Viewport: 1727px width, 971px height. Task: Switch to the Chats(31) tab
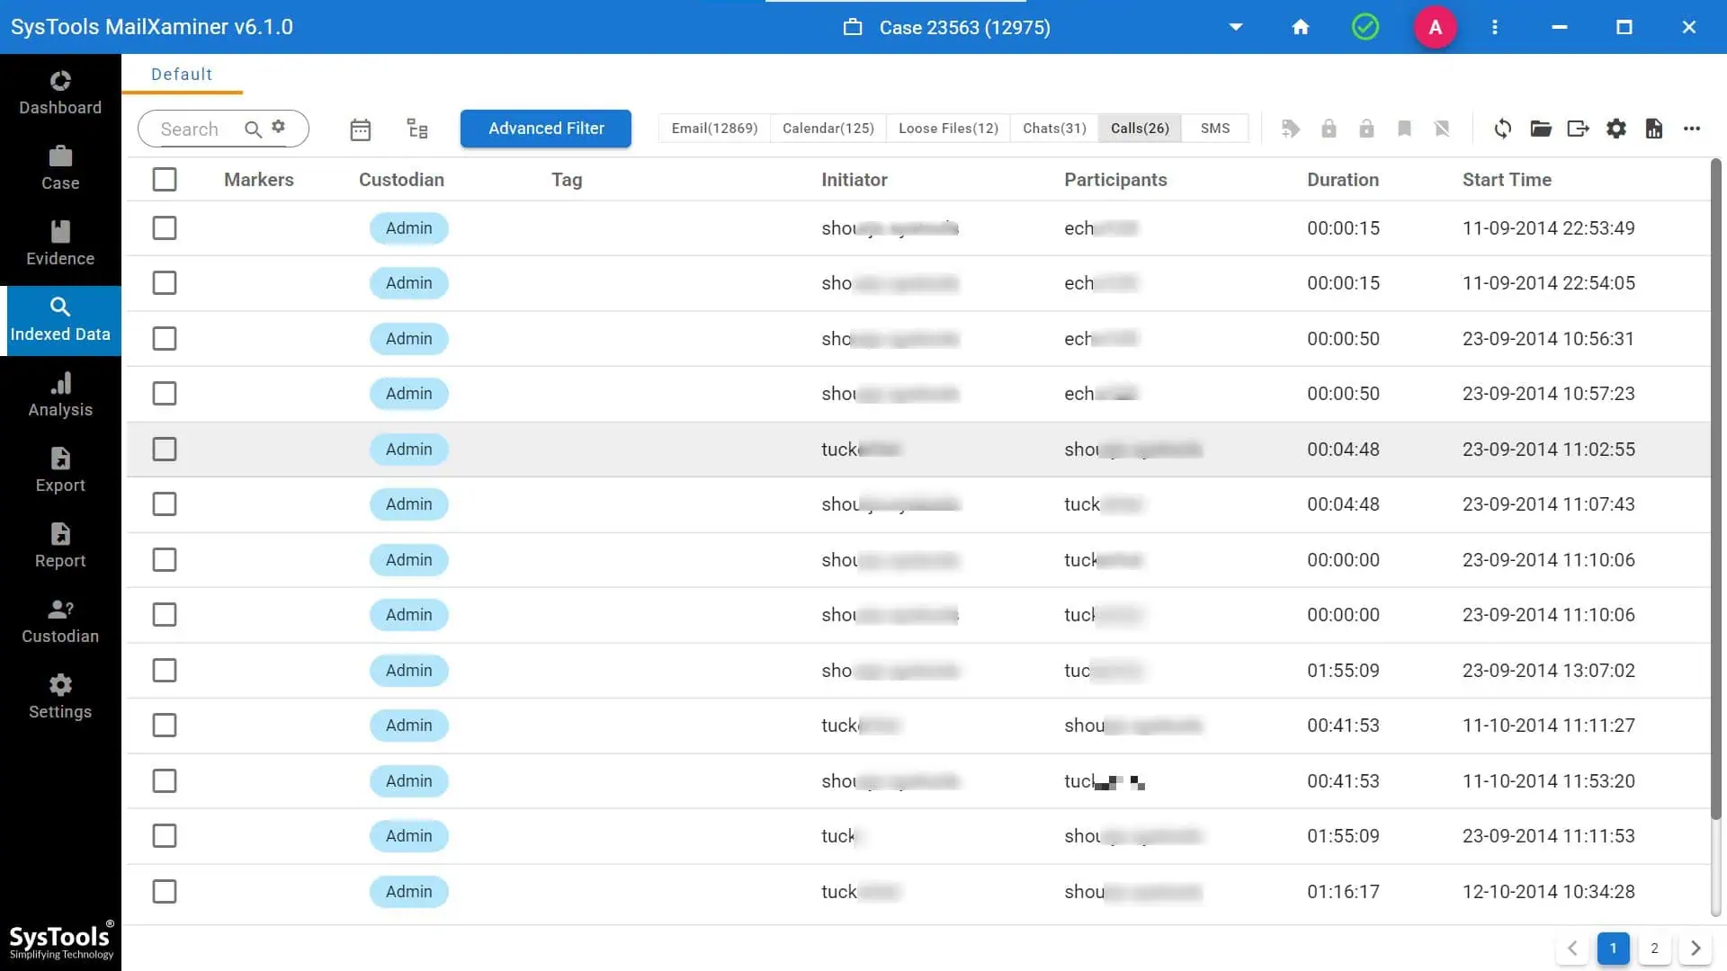coord(1054,129)
